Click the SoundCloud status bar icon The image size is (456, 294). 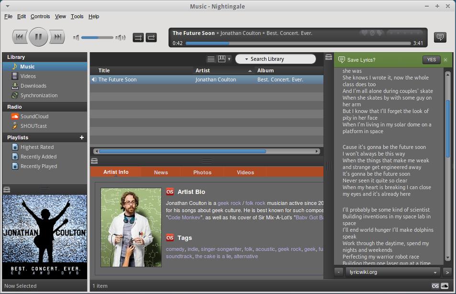[445, 286]
